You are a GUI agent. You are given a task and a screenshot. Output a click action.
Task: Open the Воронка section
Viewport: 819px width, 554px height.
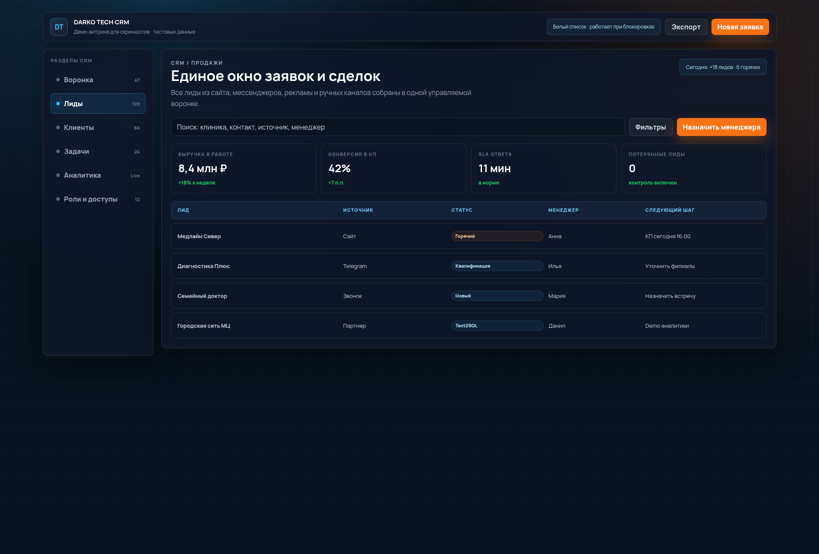98,80
